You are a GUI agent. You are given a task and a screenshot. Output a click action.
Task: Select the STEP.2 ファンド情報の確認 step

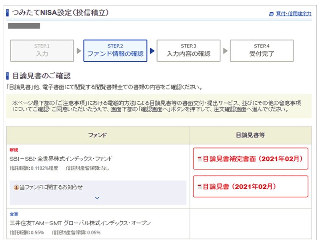pyautogui.click(x=115, y=51)
